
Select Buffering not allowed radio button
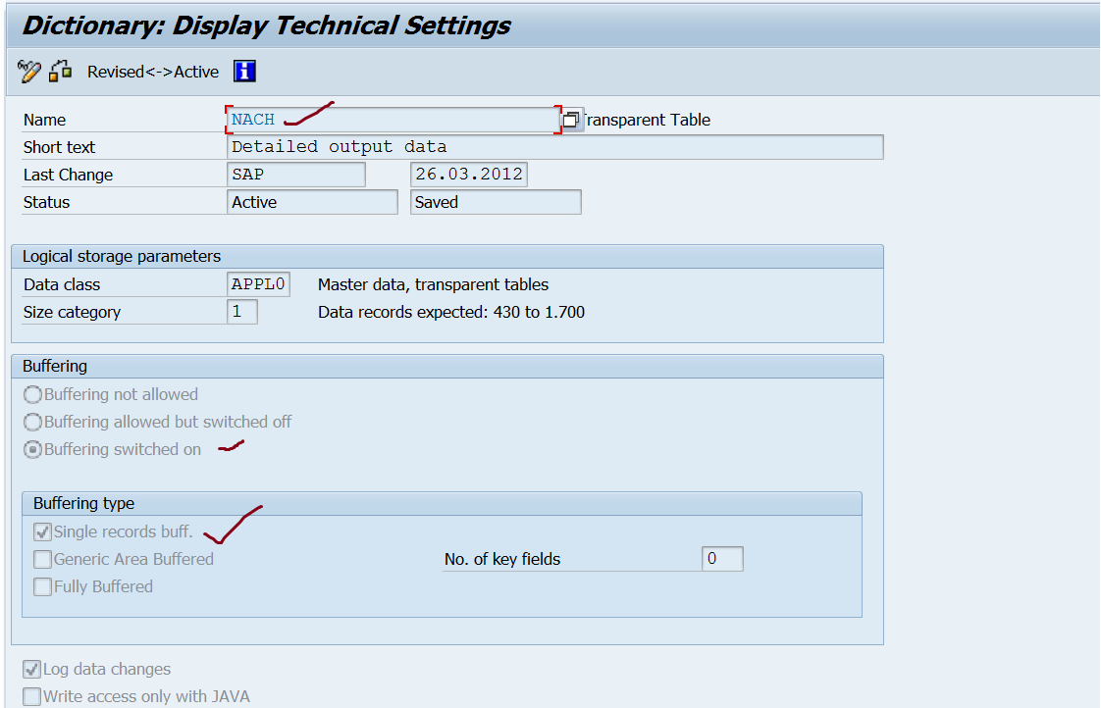(x=32, y=394)
